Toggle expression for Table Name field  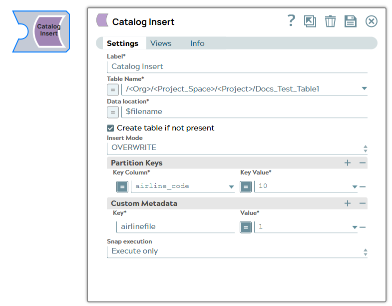(x=113, y=89)
